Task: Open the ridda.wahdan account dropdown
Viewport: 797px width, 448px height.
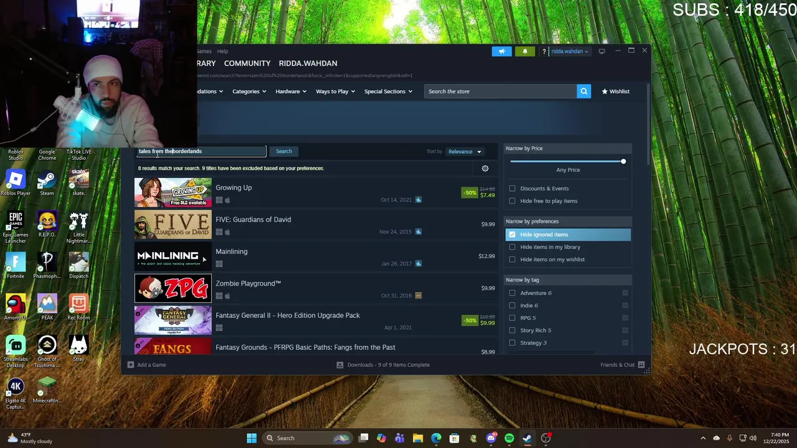Action: point(569,52)
